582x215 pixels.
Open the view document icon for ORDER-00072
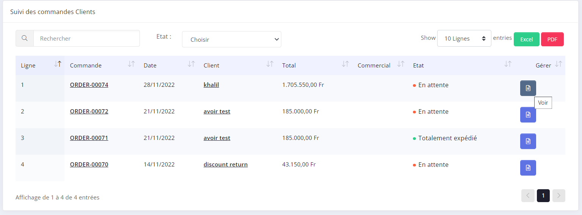point(528,115)
